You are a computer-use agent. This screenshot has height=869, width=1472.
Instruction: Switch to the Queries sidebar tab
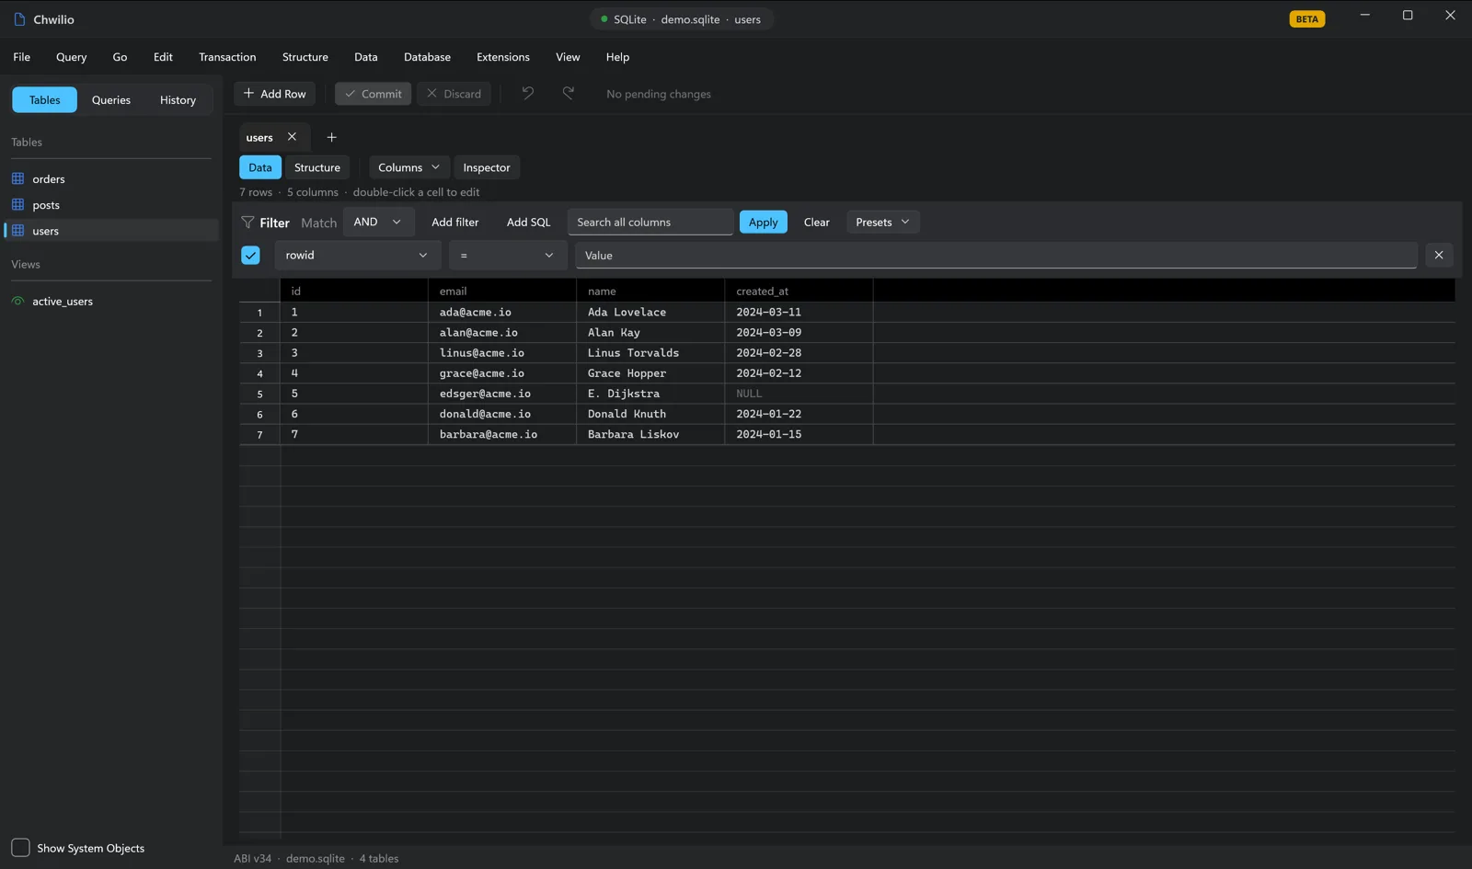pyautogui.click(x=111, y=99)
